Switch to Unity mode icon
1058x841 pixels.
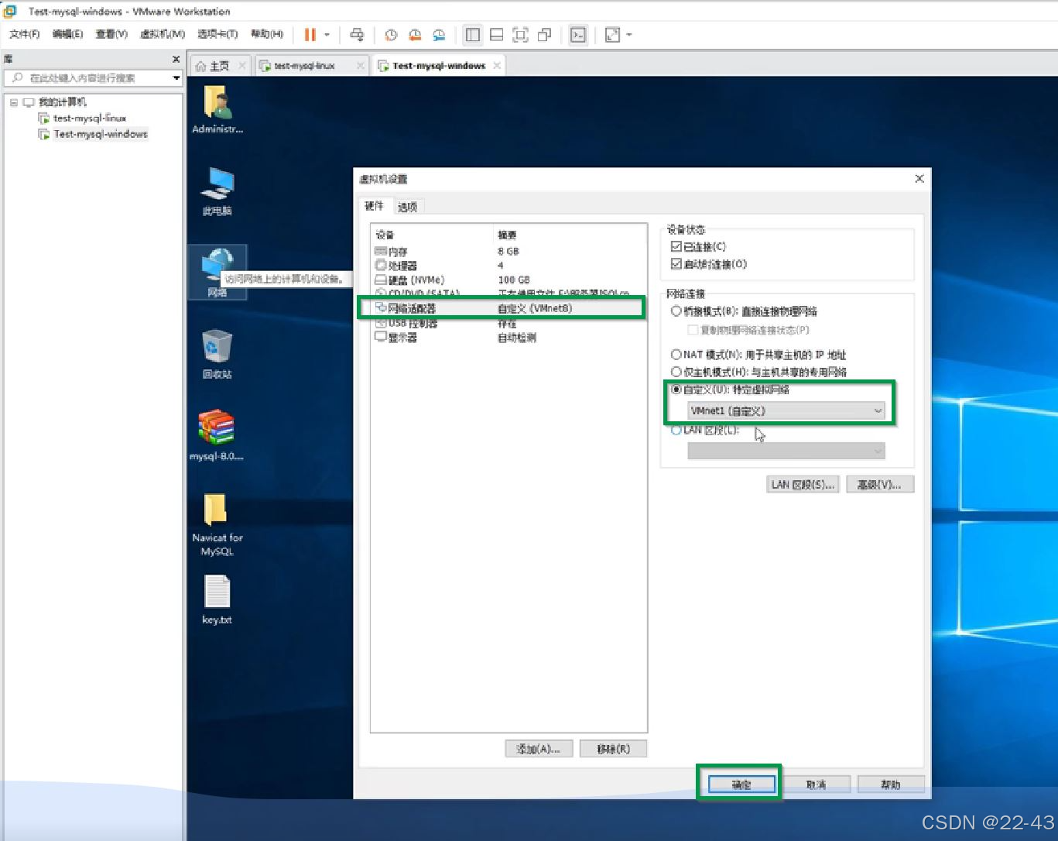coord(545,35)
